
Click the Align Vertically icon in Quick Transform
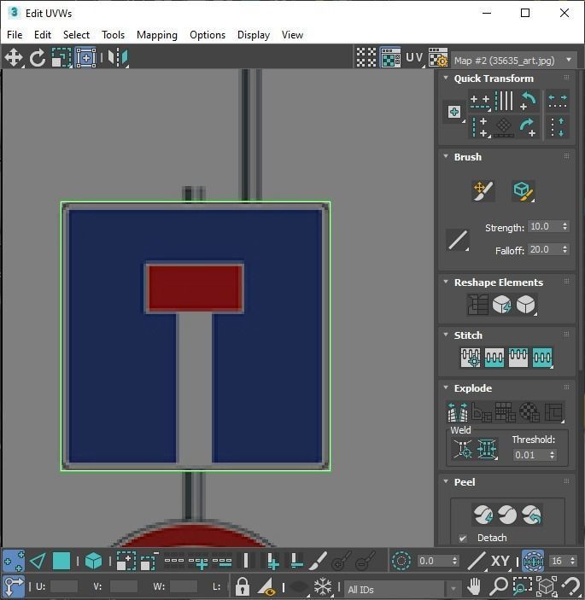(480, 127)
